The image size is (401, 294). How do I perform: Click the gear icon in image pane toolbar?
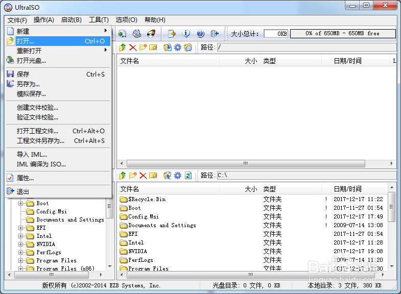coord(177,47)
